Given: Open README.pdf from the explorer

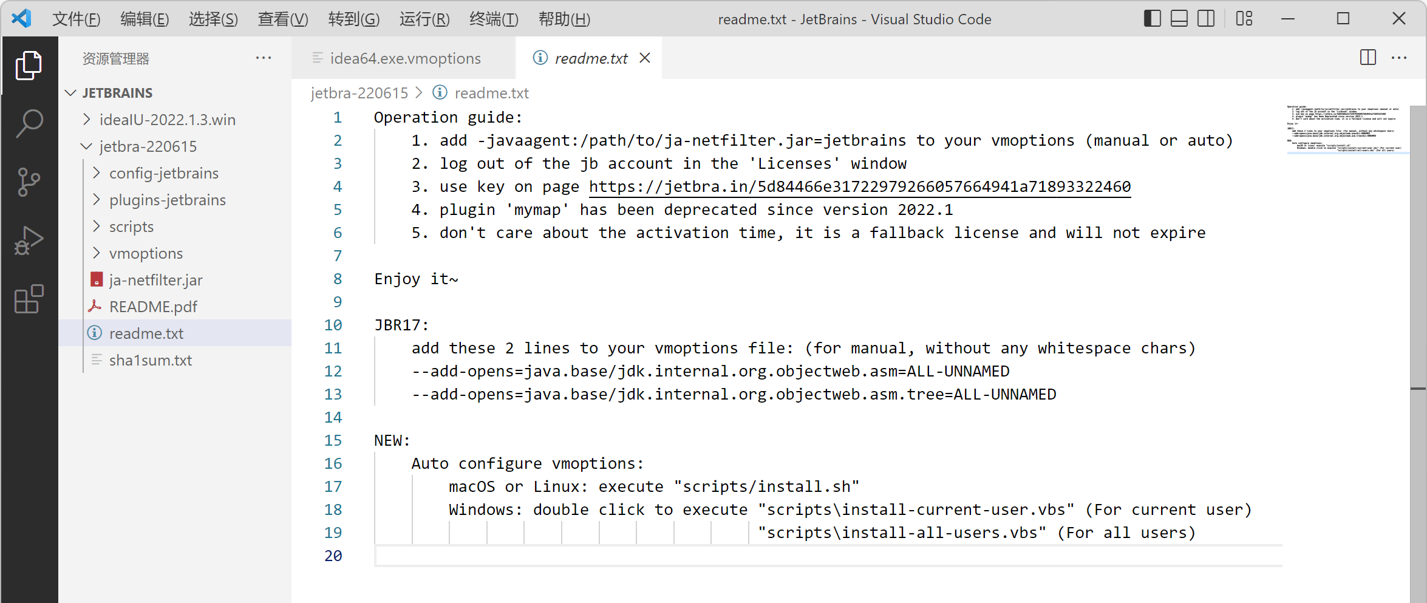Looking at the screenshot, I should tap(175, 306).
